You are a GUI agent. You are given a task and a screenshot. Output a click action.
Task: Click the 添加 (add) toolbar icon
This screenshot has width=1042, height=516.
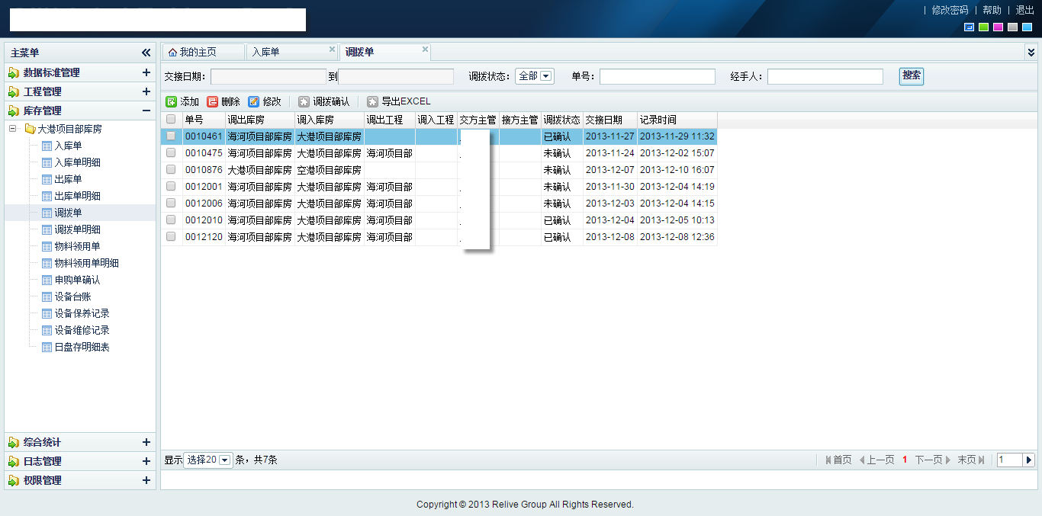coord(172,101)
